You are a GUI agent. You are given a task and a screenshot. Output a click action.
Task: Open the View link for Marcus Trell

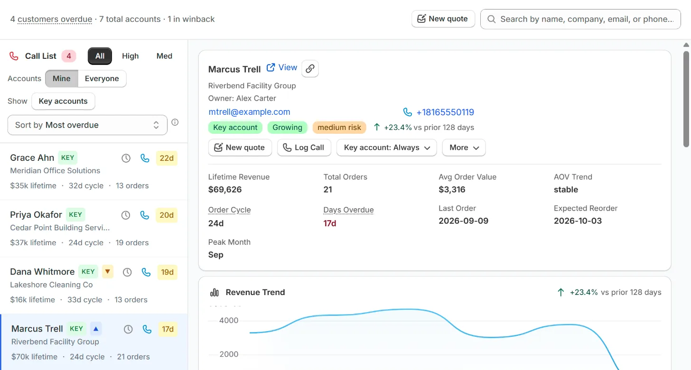(x=282, y=67)
